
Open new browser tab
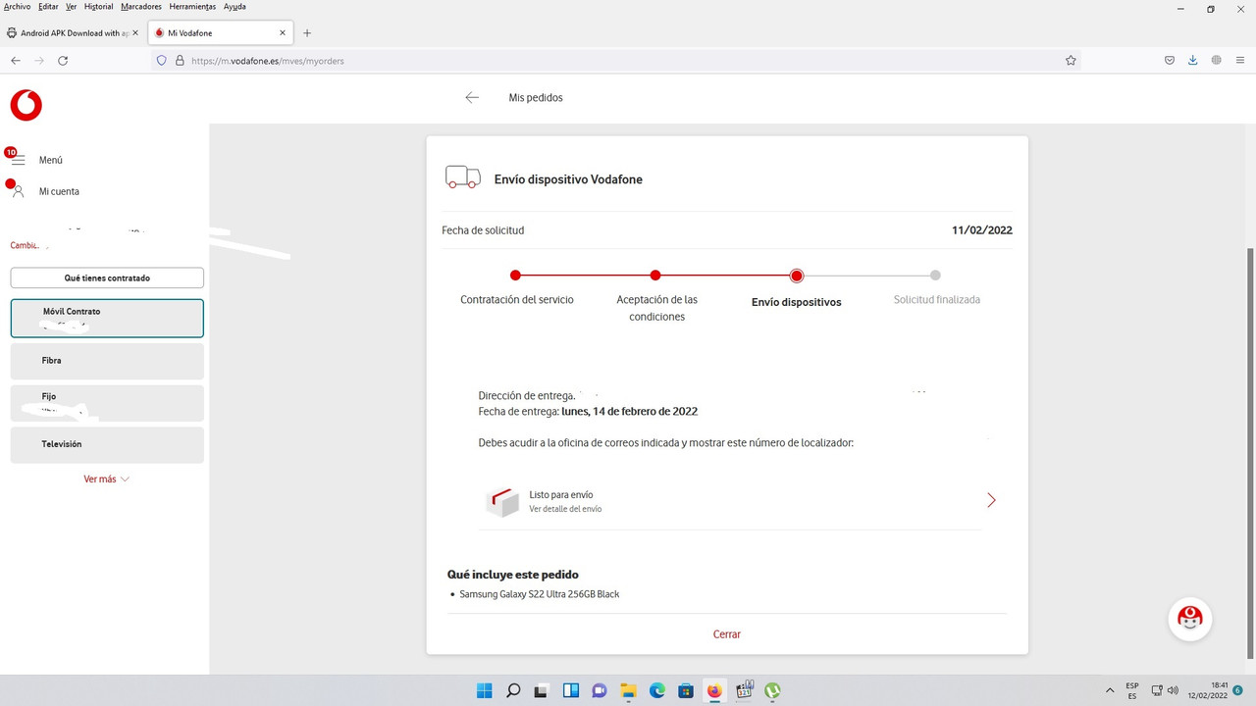(307, 32)
